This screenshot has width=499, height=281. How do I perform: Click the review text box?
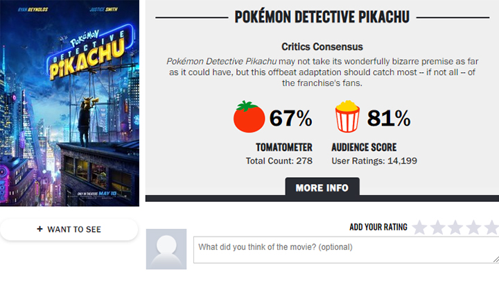click(347, 250)
